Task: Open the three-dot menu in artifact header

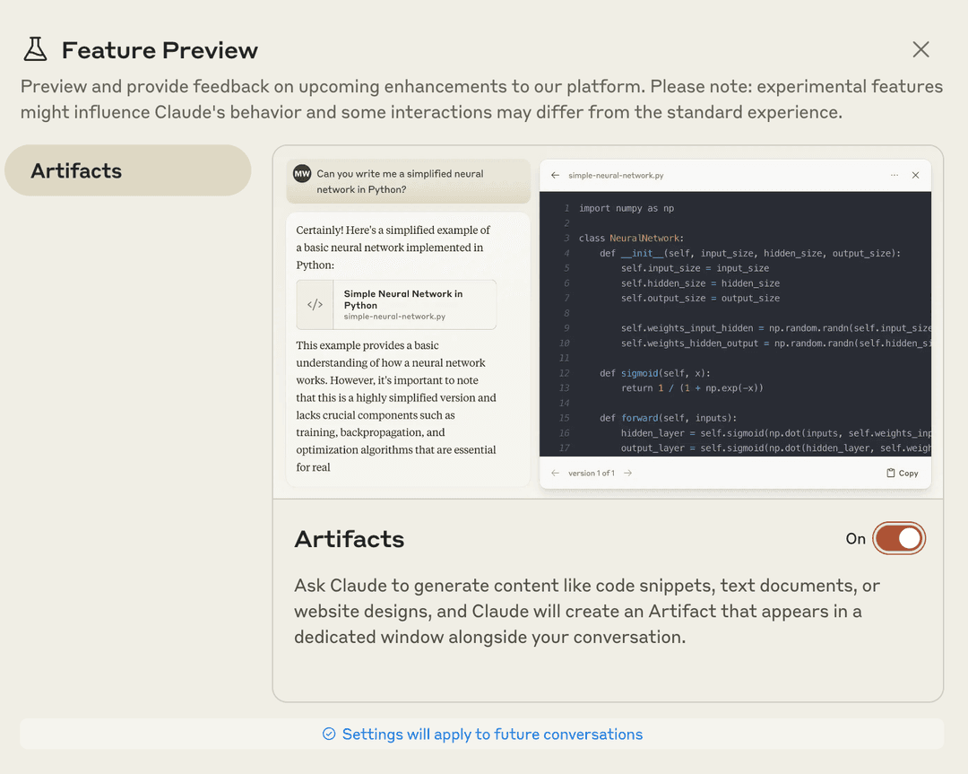Action: (895, 176)
